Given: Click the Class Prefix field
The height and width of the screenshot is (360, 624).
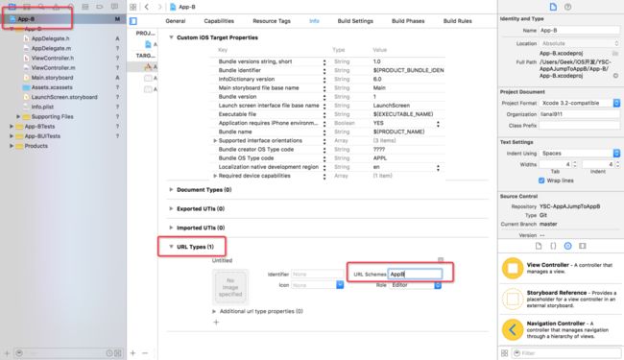Looking at the screenshot, I should (x=580, y=126).
